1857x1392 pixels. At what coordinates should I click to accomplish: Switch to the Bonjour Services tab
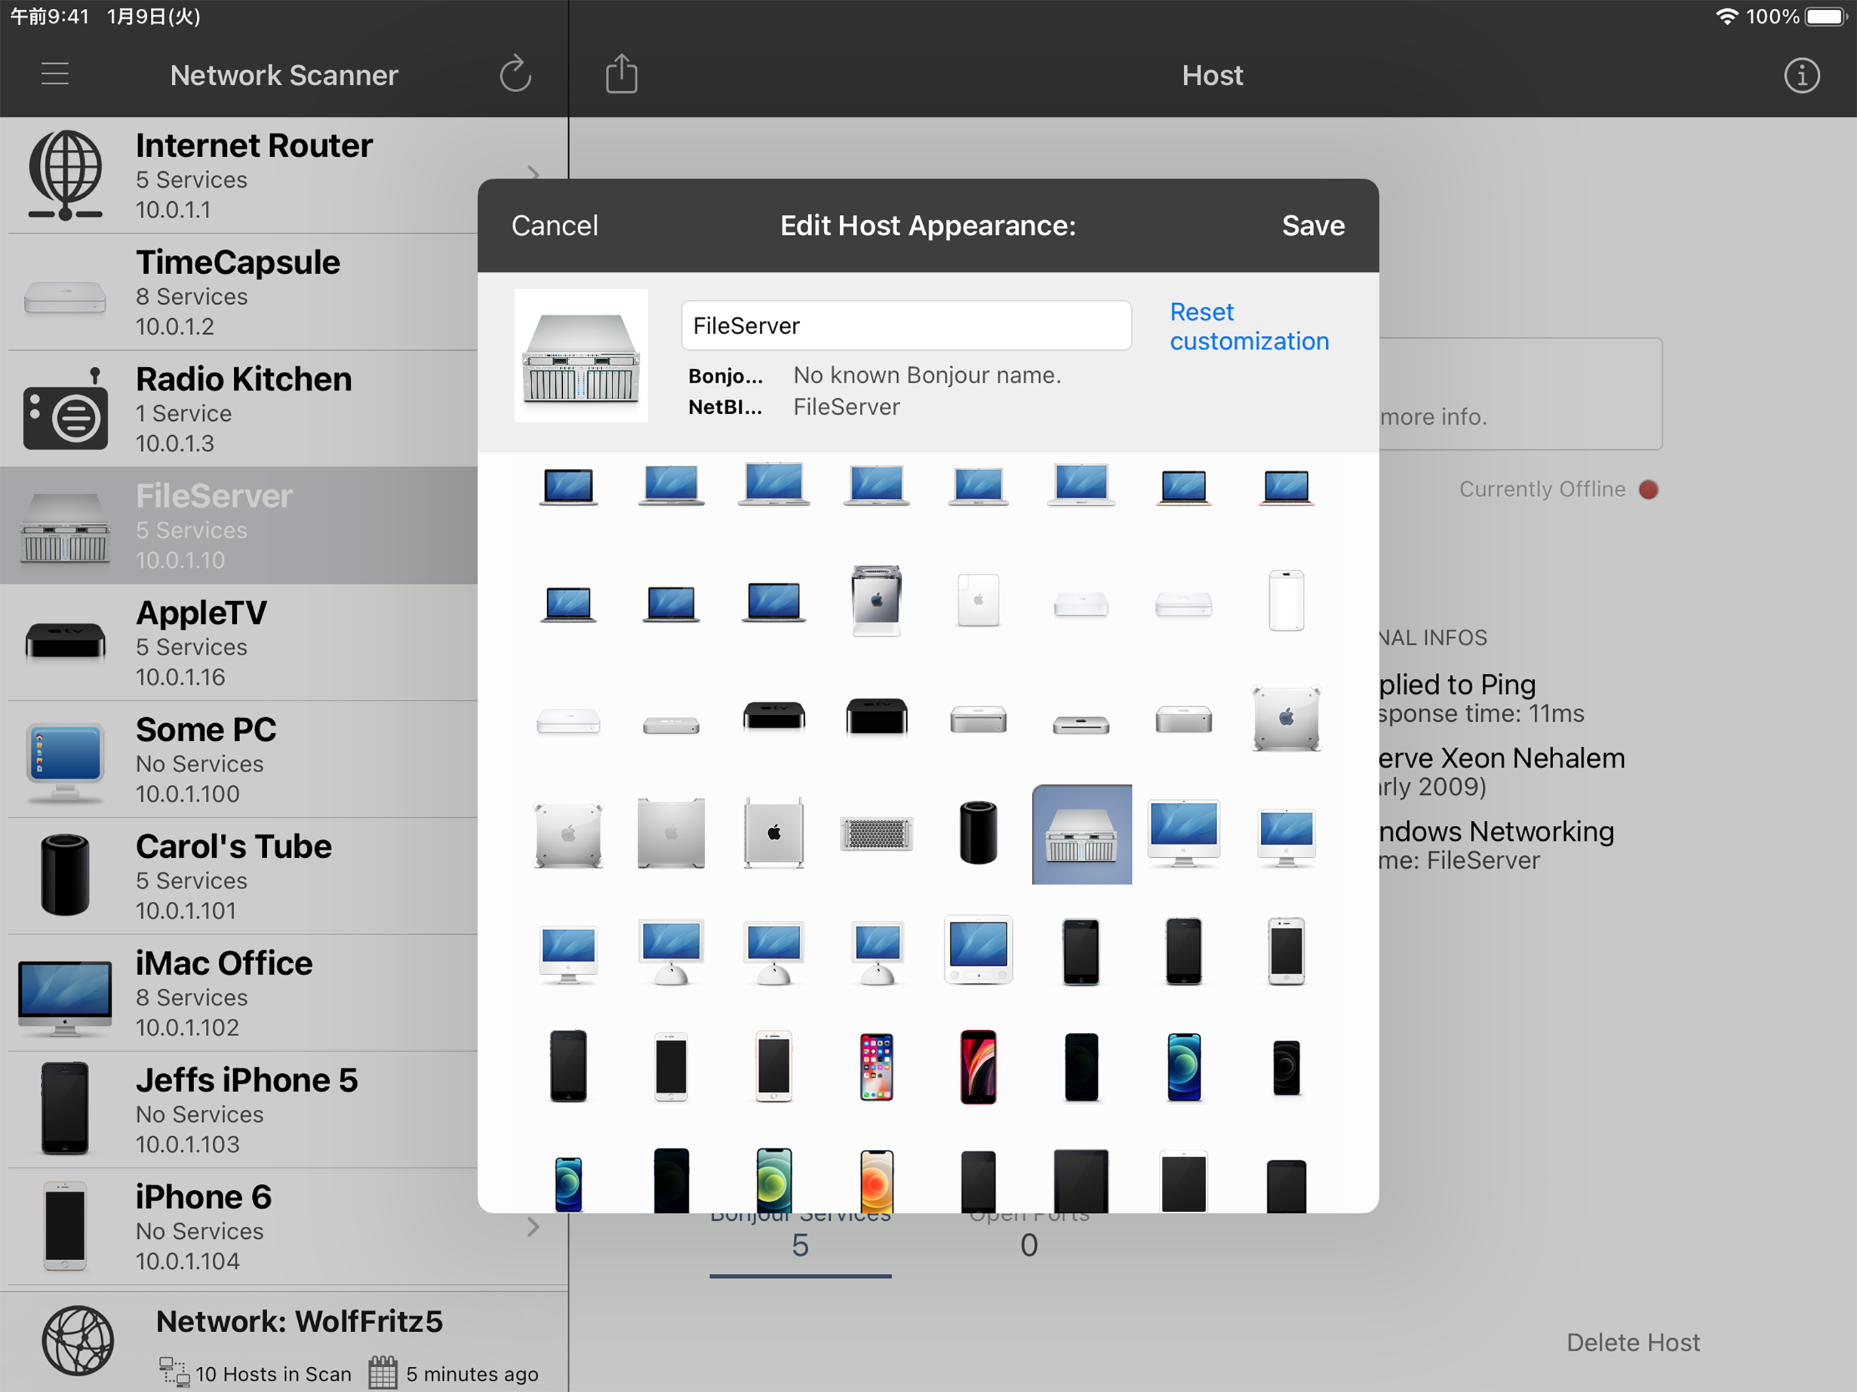pyautogui.click(x=800, y=1234)
